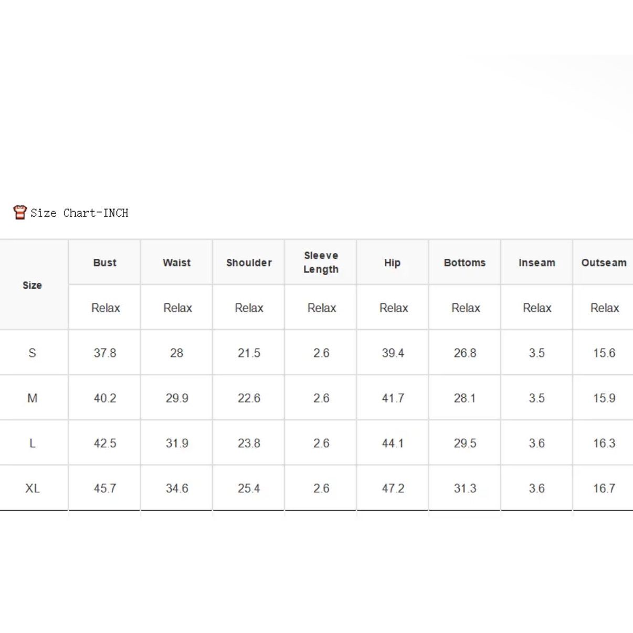Screen dimensions: 633x633
Task: Click the 37.8 bust value for S
Action: click(x=105, y=353)
